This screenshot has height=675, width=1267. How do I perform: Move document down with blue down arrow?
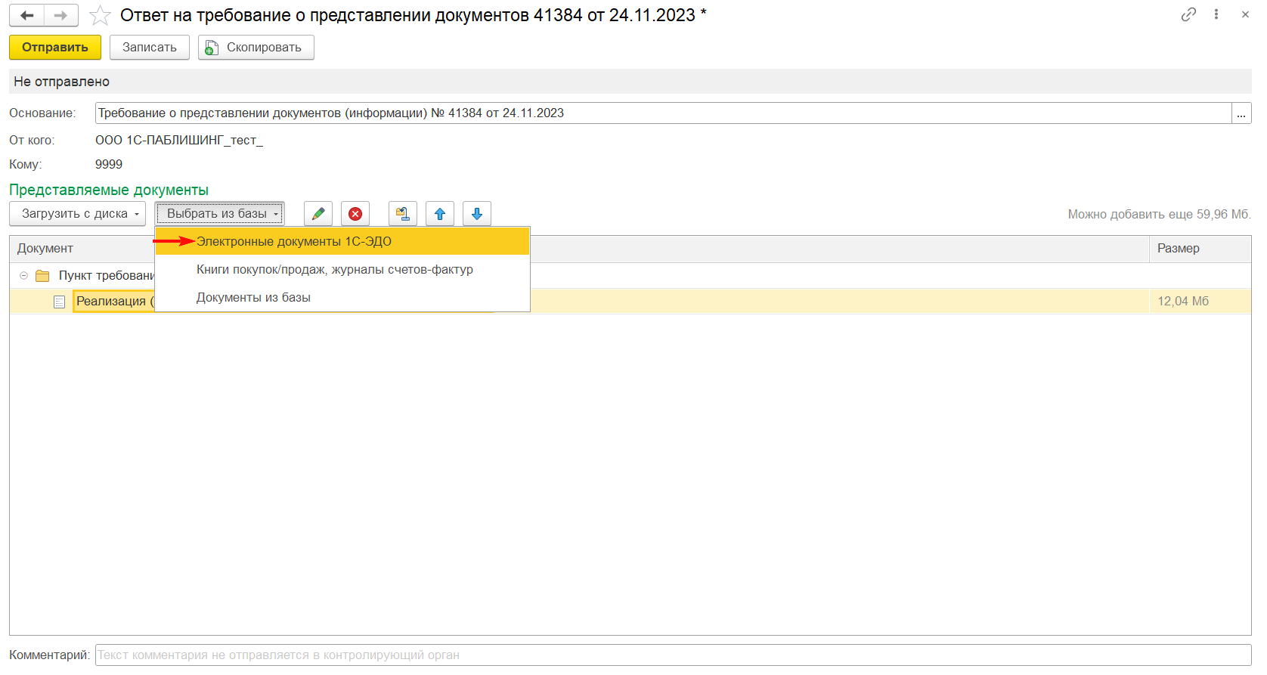477,213
